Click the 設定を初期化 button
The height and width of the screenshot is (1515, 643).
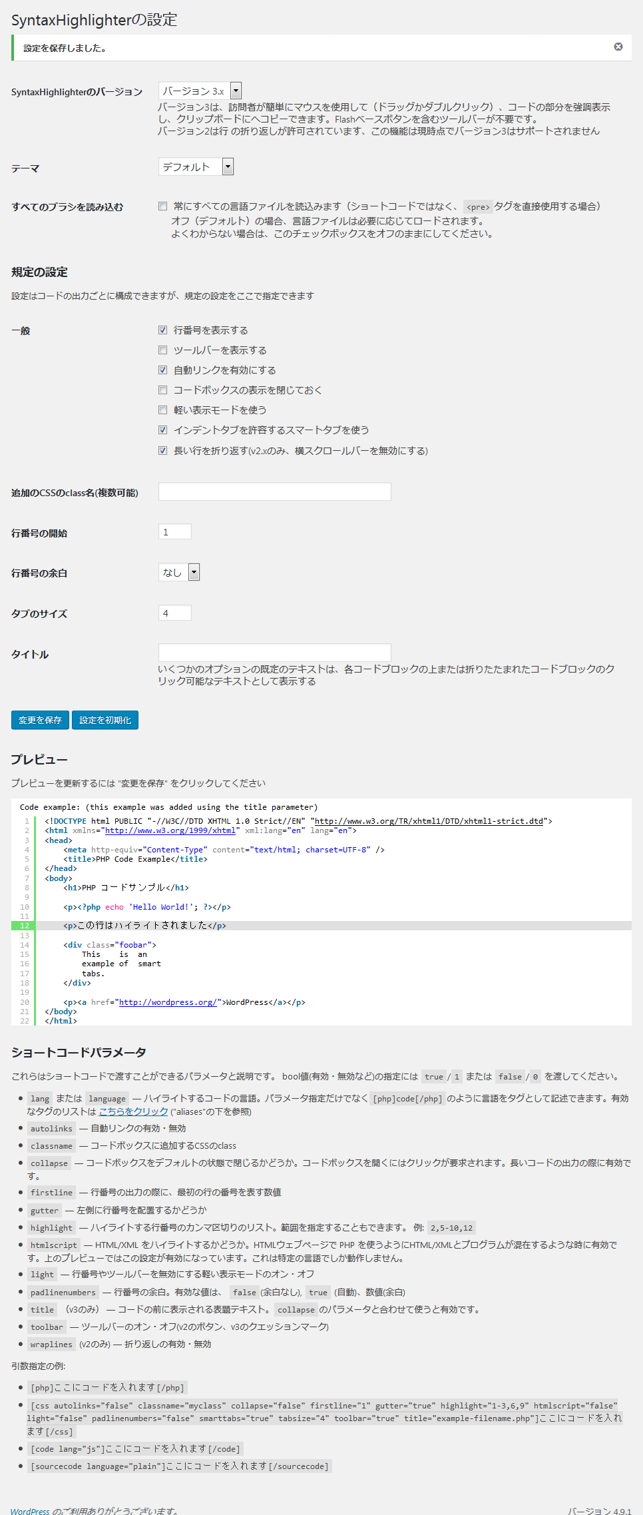coord(105,720)
